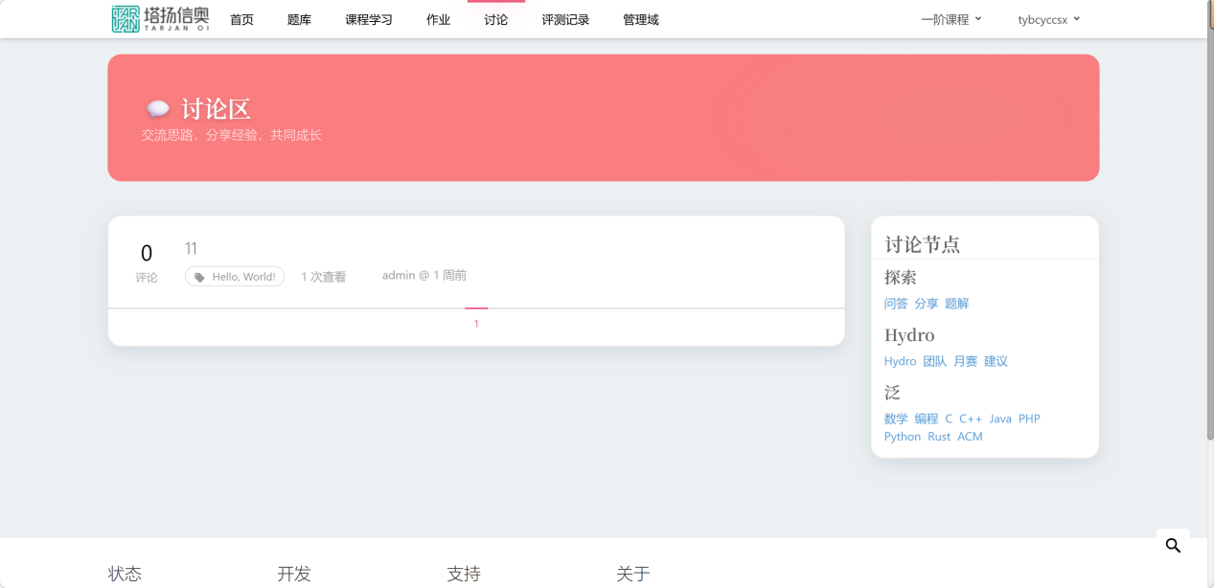1214x588 pixels.
Task: Open the Rust discussion node
Action: 939,436
